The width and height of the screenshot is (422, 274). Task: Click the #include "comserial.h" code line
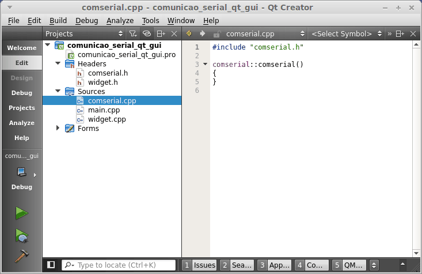pos(258,47)
